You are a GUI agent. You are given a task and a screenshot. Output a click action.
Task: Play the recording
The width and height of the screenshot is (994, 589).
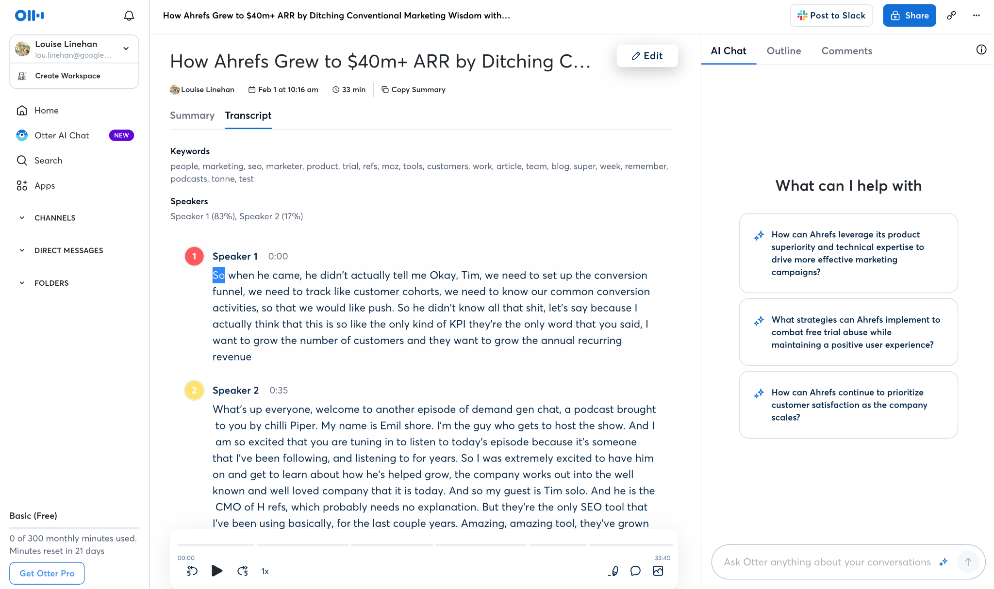point(217,571)
